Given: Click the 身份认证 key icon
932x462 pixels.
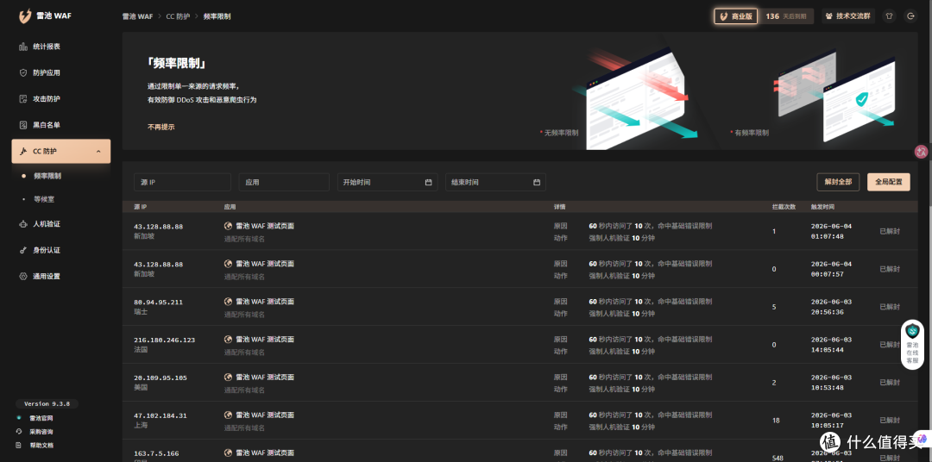Looking at the screenshot, I should (23, 250).
